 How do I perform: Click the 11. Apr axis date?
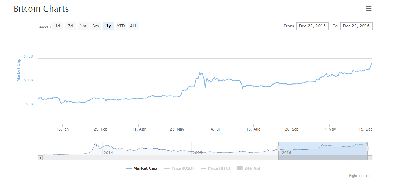[x=139, y=129]
